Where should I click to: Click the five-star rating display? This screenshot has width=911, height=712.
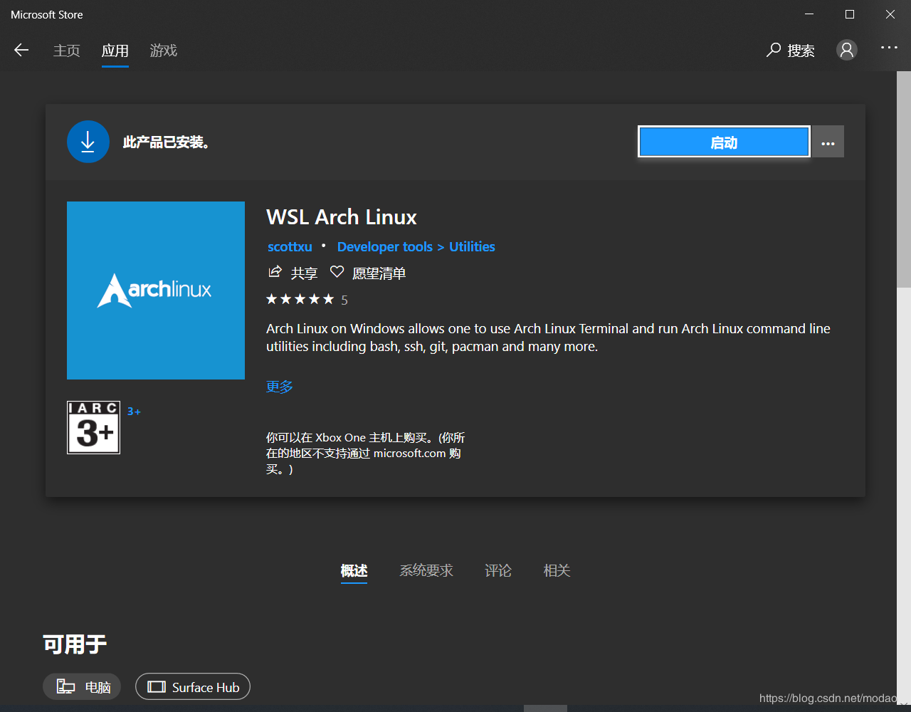click(300, 299)
